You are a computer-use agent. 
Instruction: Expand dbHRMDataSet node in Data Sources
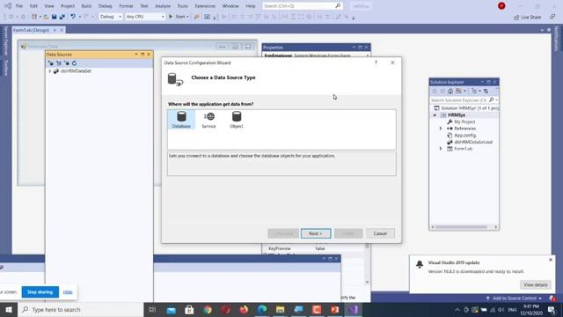(x=50, y=71)
